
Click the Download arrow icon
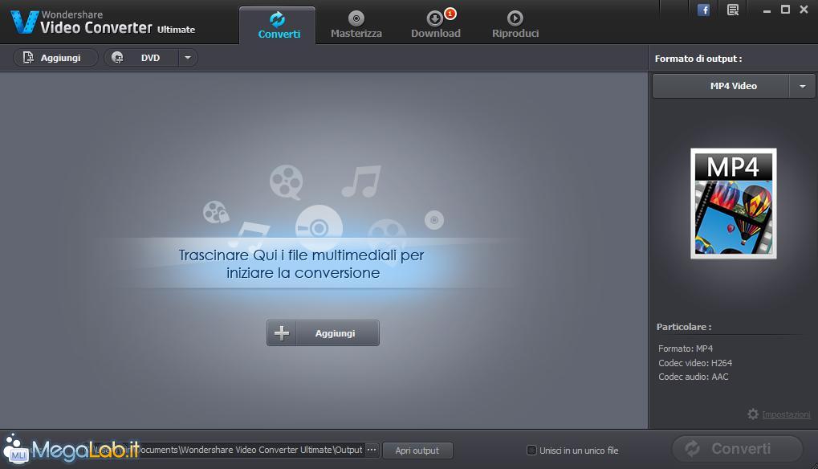434,18
